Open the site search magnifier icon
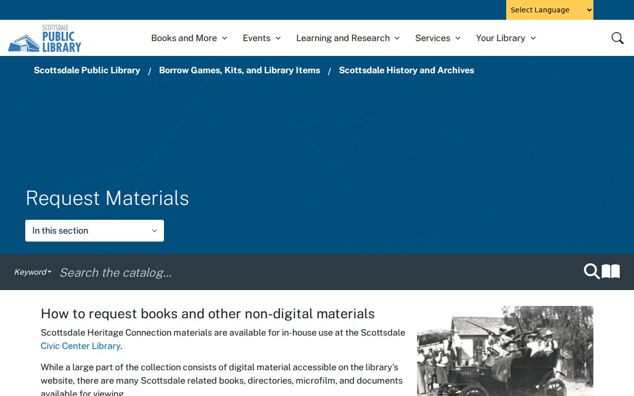The width and height of the screenshot is (634, 396). tap(617, 38)
